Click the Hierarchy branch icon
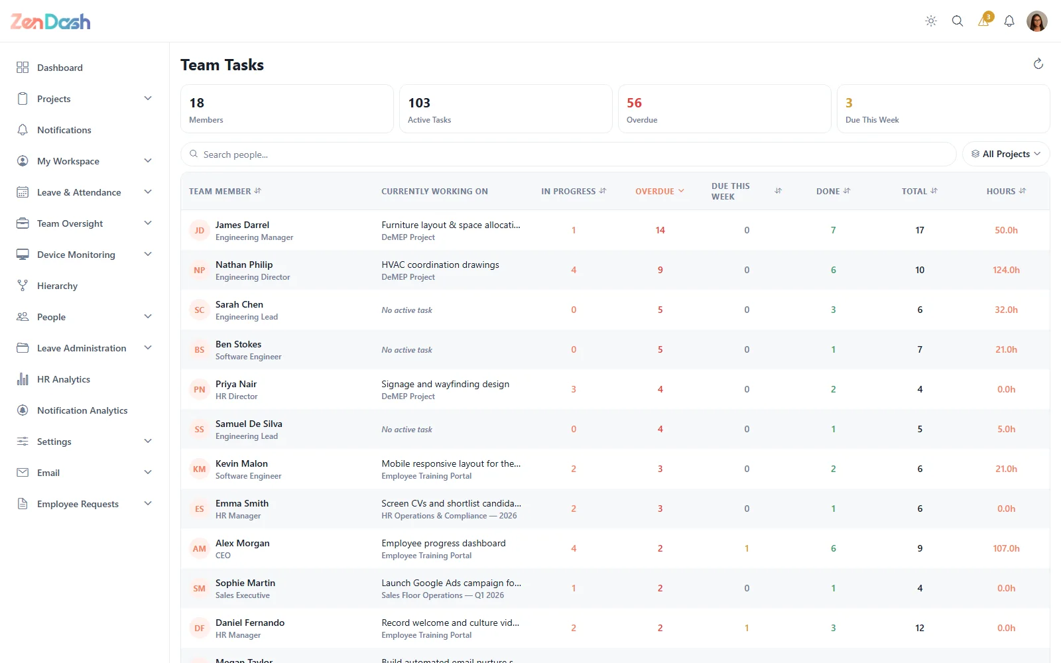This screenshot has width=1061, height=663. coord(23,286)
